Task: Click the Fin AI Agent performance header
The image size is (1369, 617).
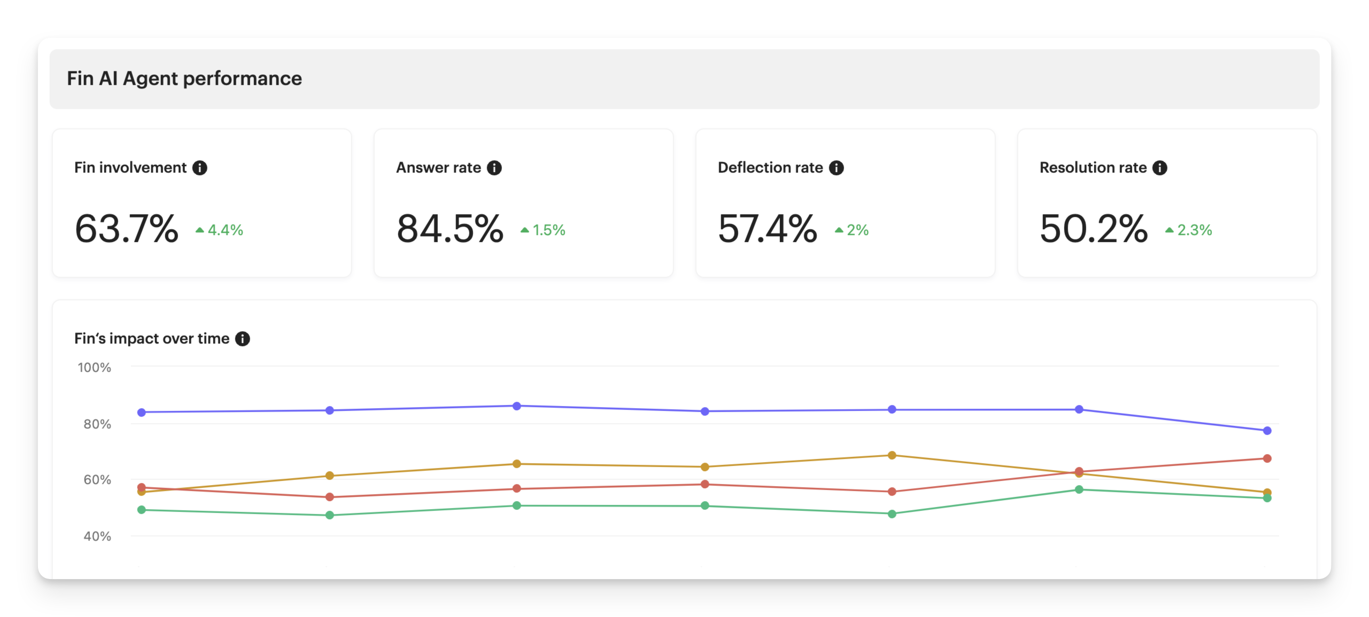Action: coord(184,79)
